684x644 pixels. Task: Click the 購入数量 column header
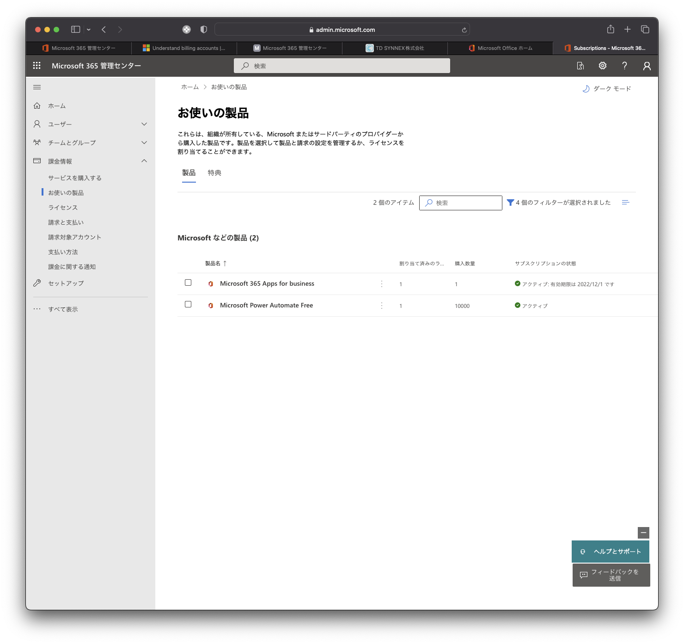pos(465,264)
